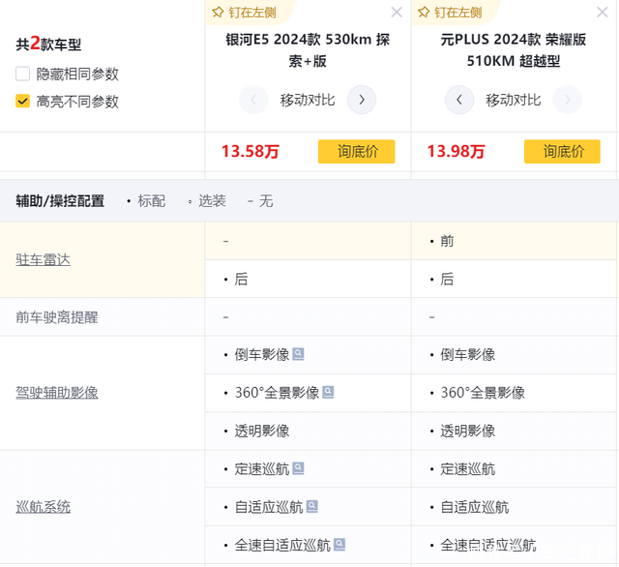
Task: Uncheck 高亮不同参数 checkbox
Action: click(x=23, y=101)
